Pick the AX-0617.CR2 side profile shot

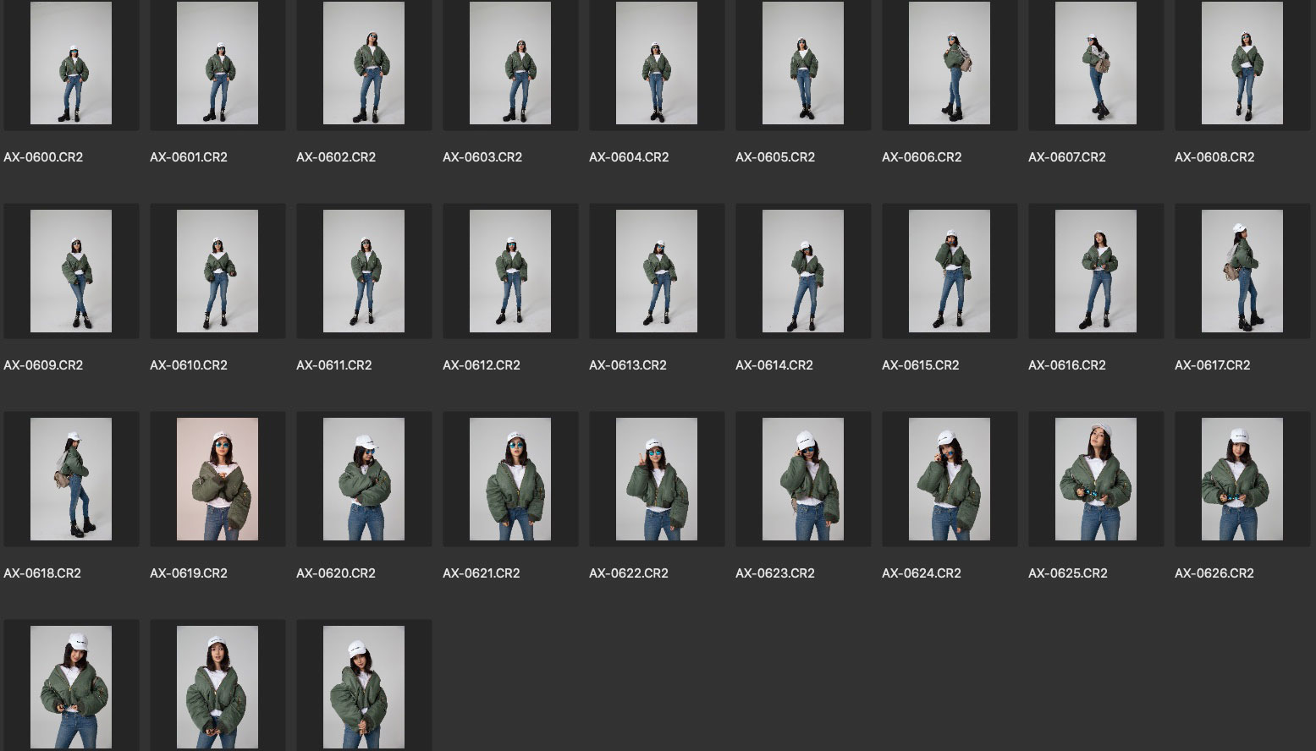1242,271
